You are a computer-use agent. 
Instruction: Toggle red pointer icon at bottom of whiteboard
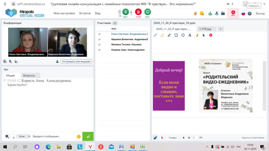[162, 138]
